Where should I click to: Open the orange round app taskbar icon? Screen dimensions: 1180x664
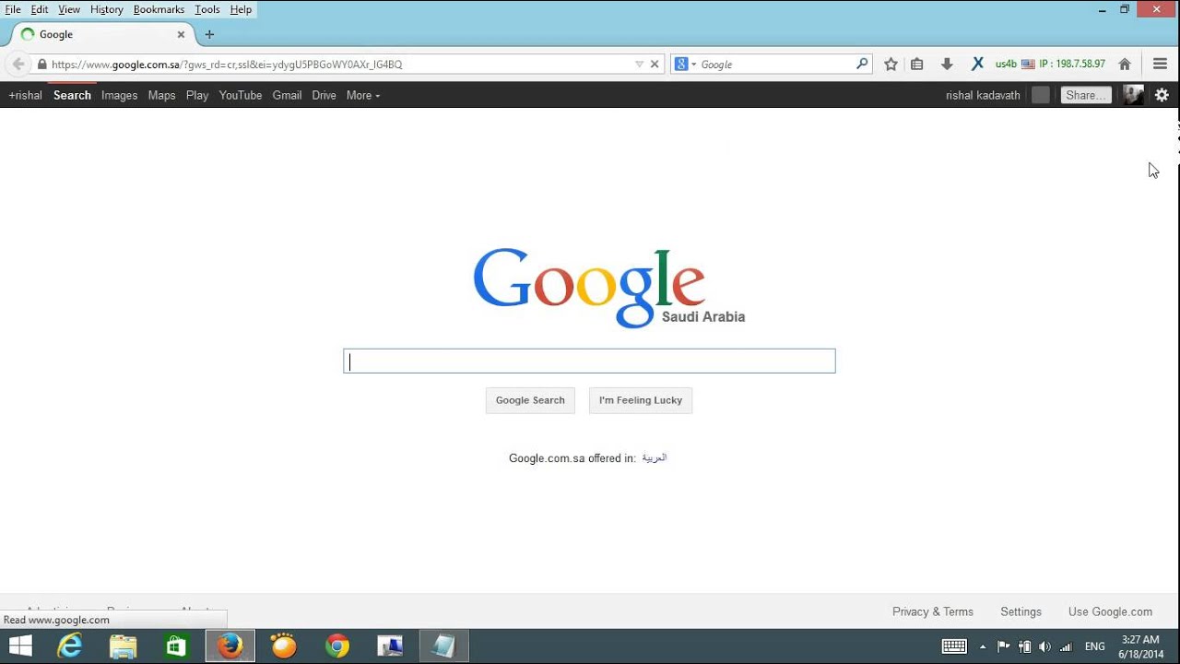tap(283, 646)
